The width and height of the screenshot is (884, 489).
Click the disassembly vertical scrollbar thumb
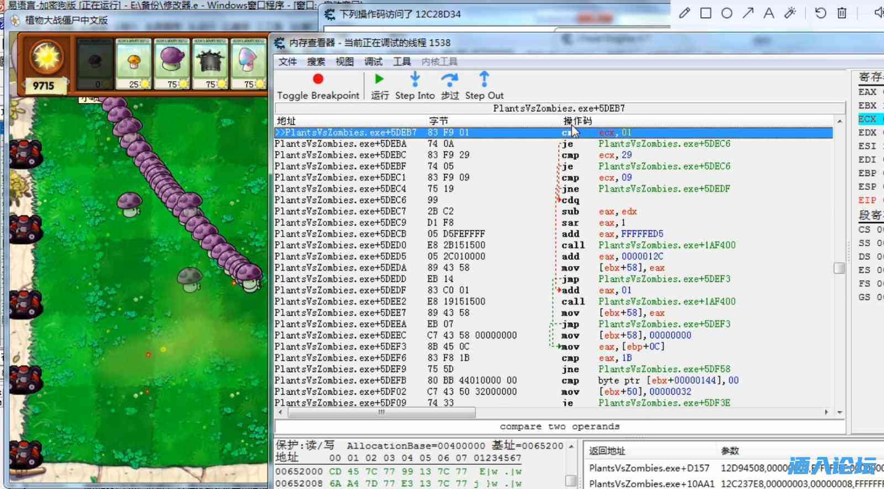tap(839, 268)
